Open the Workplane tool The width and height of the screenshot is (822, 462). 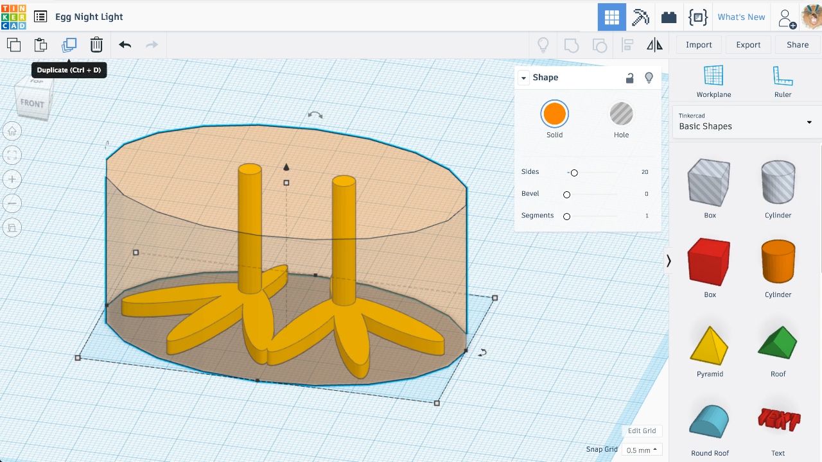point(713,81)
